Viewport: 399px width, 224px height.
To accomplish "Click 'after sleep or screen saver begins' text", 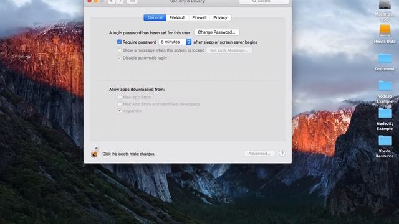I will (x=226, y=42).
